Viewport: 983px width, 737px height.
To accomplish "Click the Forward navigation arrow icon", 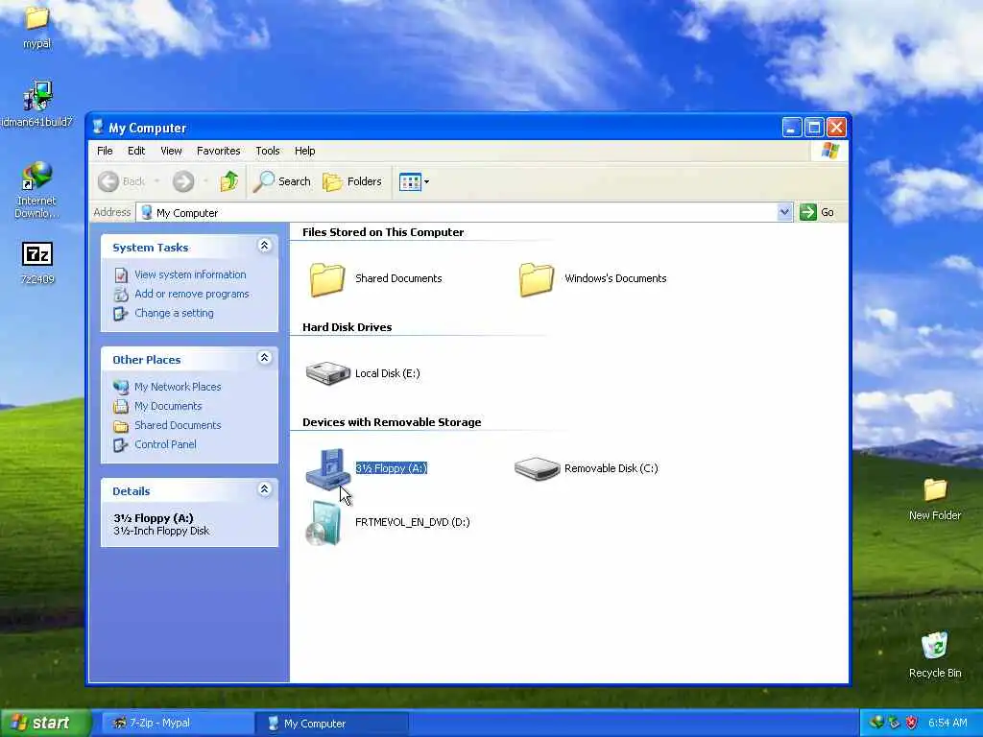I will pyautogui.click(x=183, y=181).
